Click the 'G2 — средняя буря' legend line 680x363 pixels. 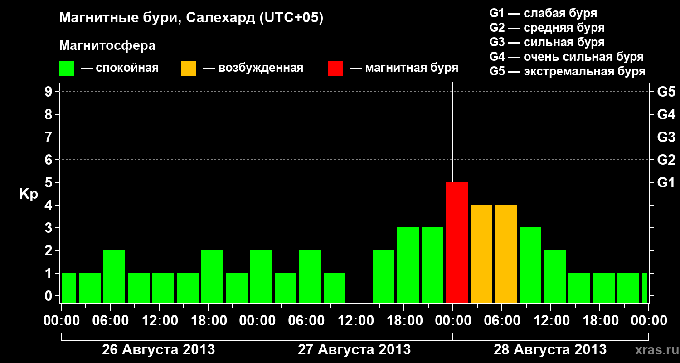coord(547,28)
